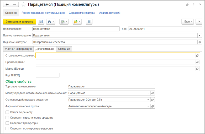Open Основное действующее вещество record icon
Viewport: 205px width, 134px height.
(x=153, y=100)
